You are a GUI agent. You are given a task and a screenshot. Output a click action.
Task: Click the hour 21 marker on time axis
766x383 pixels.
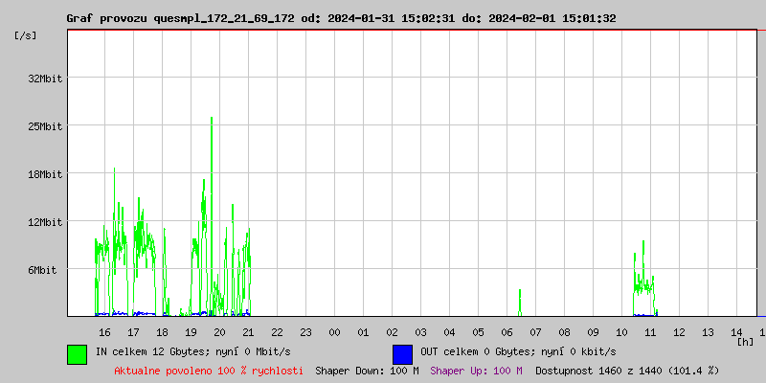tap(248, 332)
